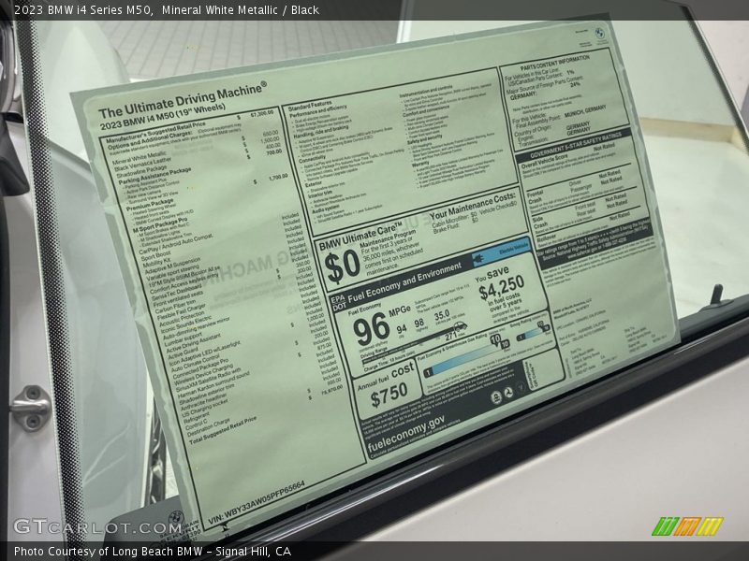
Task: Click the 96 MPGe fuel economy figure
Action: 372,328
